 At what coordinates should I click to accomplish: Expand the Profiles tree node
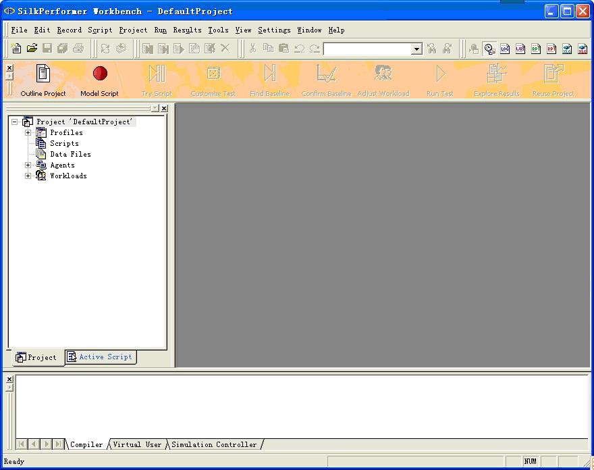coord(28,132)
